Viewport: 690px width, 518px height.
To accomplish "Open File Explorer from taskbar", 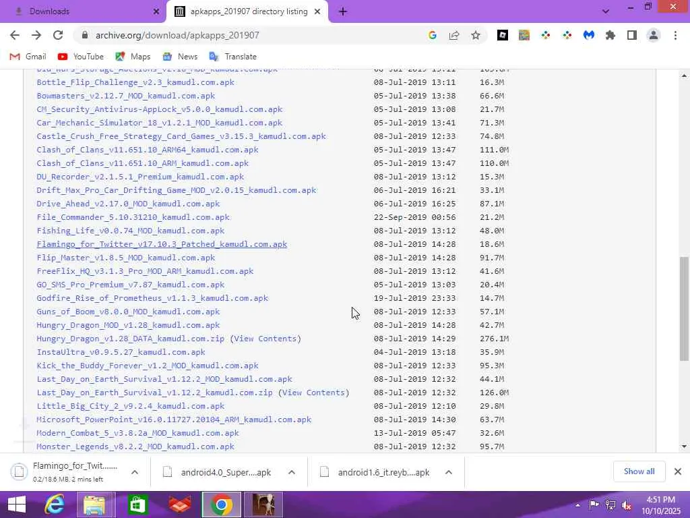I will pyautogui.click(x=94, y=505).
